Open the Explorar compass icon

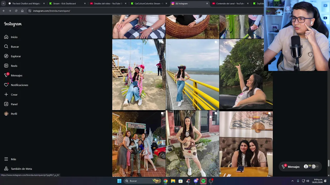tap(6, 56)
